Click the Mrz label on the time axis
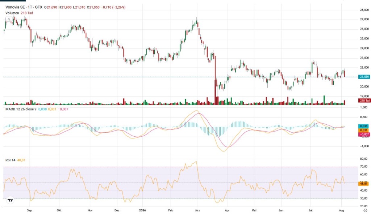This screenshot has height=214, width=371. click(197, 210)
